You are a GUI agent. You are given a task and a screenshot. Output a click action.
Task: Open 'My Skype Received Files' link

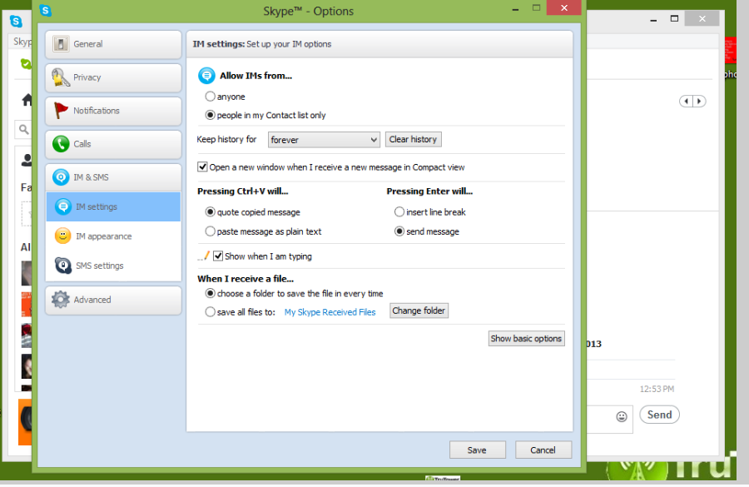point(330,312)
